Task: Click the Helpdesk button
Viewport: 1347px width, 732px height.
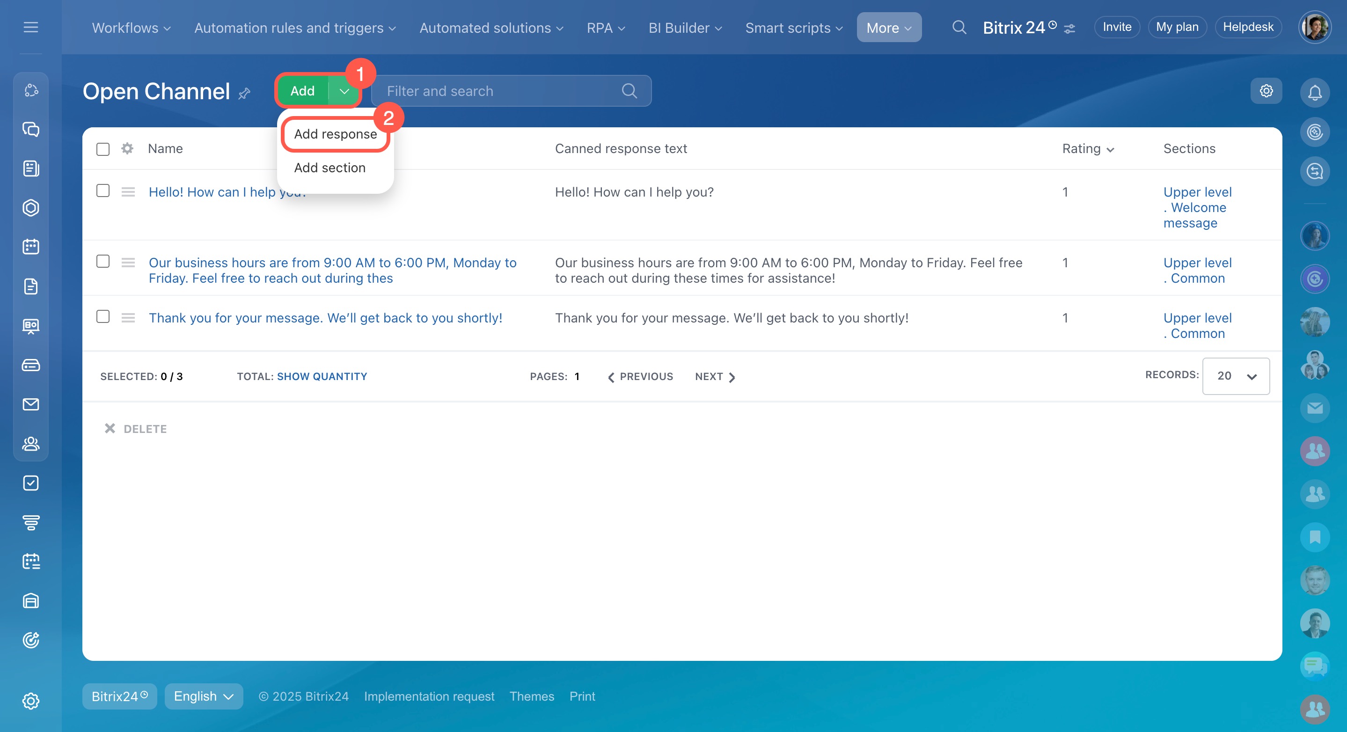Action: point(1248,27)
